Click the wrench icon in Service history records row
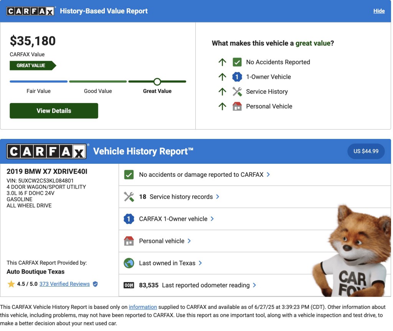 (x=129, y=197)
